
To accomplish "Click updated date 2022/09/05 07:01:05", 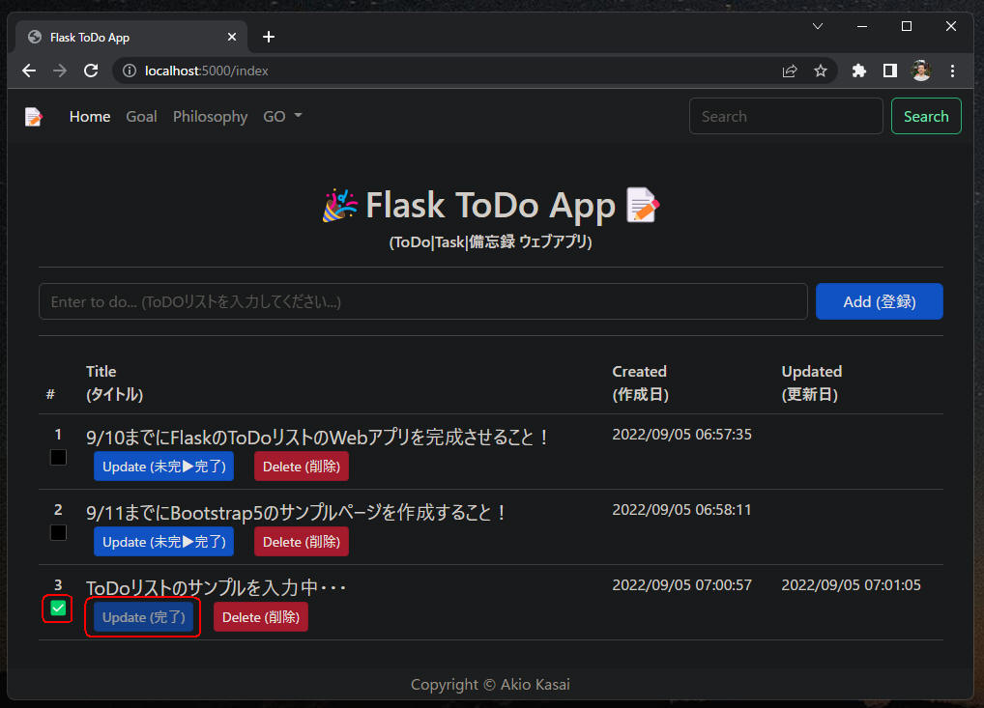I will pos(851,585).
